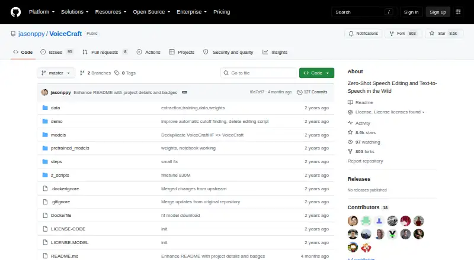Expand the Resources menu
The width and height of the screenshot is (474, 260).
(111, 12)
